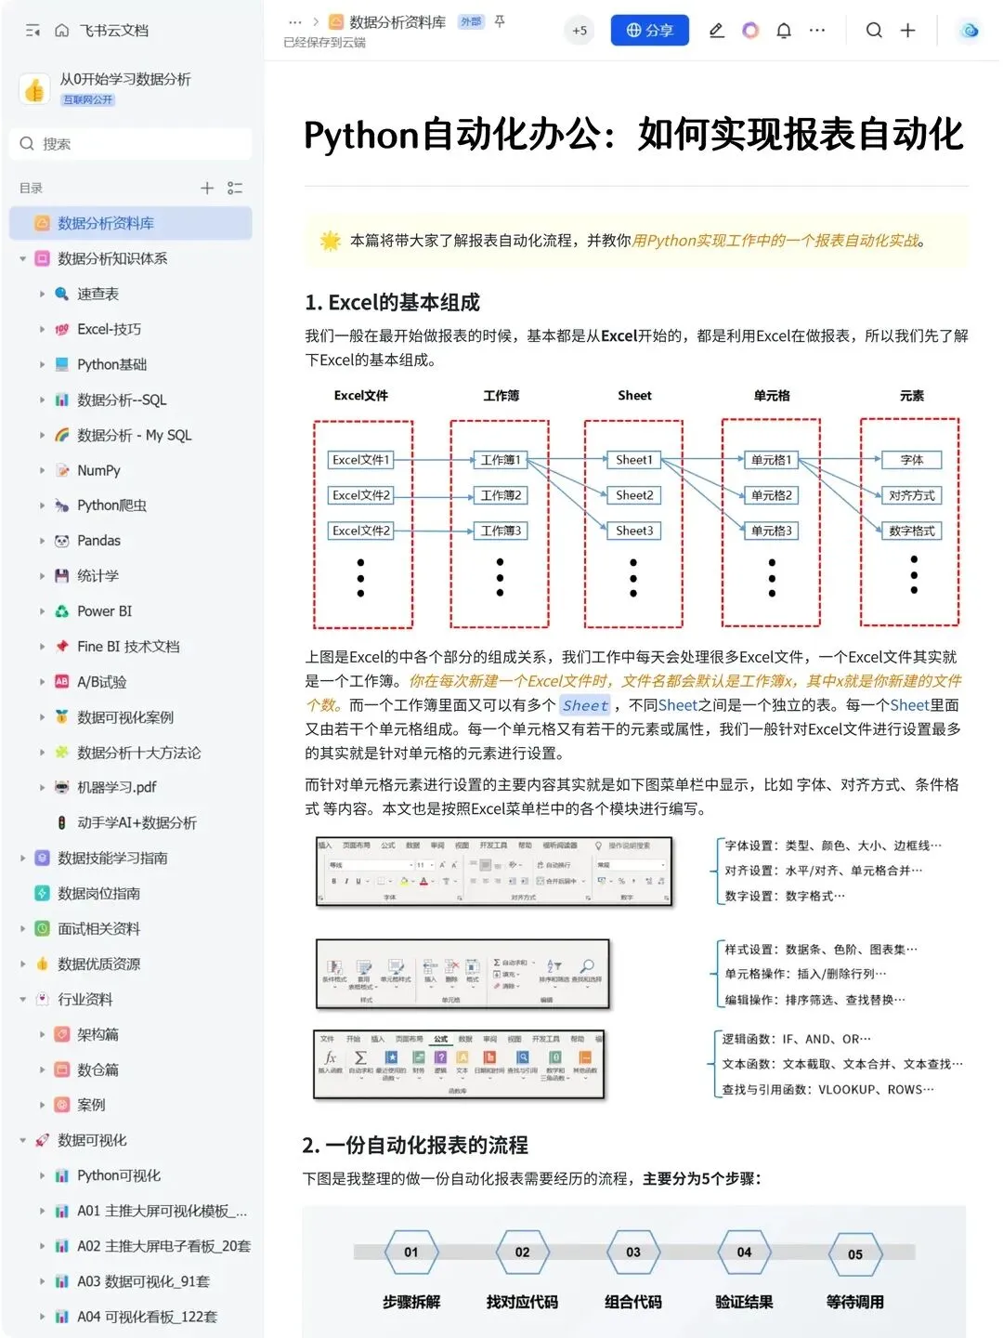Open A04 可视化看板_122套 item
The width and height of the screenshot is (1003, 1338).
[x=147, y=1317]
